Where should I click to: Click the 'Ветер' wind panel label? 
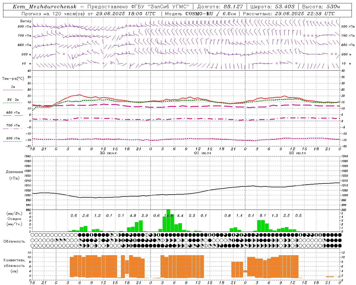pyautogui.click(x=26, y=21)
